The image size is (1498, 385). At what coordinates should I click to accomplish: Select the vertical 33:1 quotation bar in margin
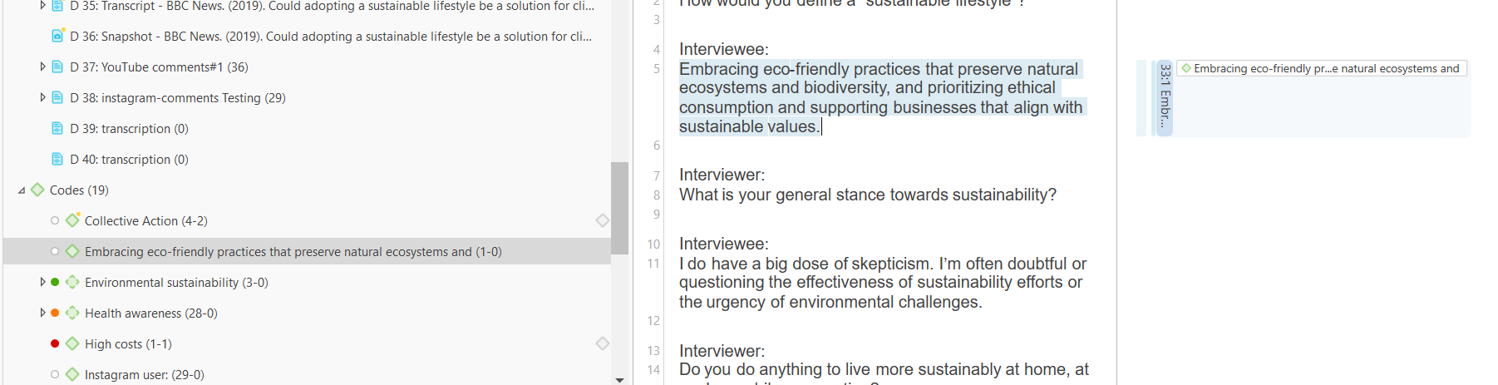(x=1165, y=98)
